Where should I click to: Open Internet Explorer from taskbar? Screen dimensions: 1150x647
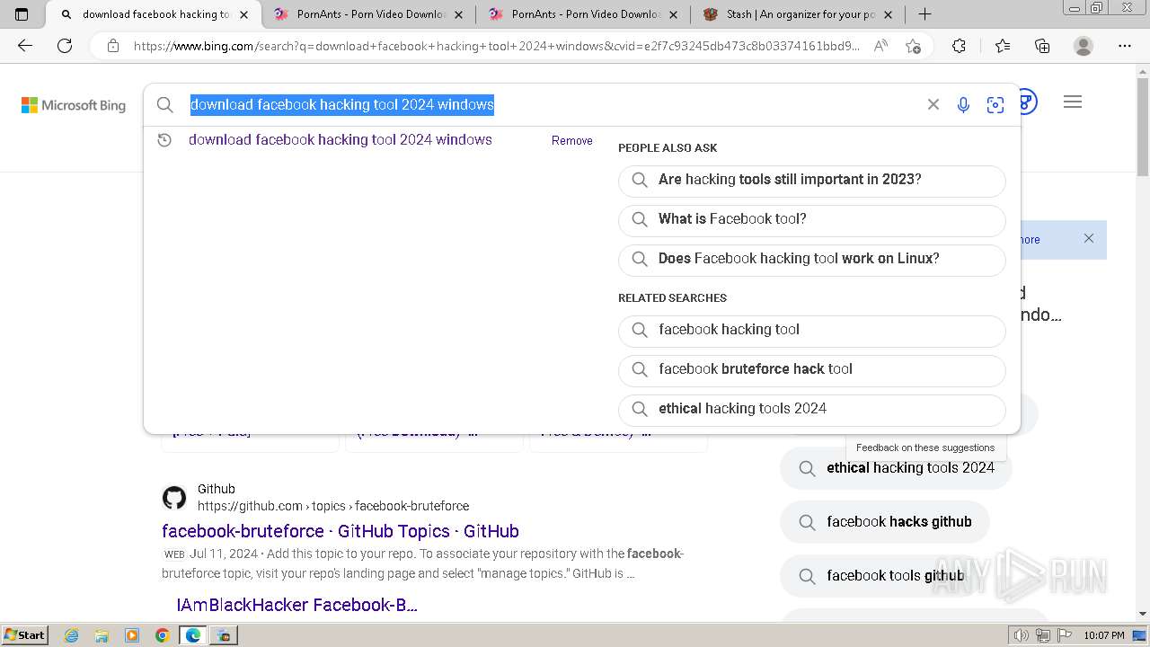pyautogui.click(x=72, y=635)
